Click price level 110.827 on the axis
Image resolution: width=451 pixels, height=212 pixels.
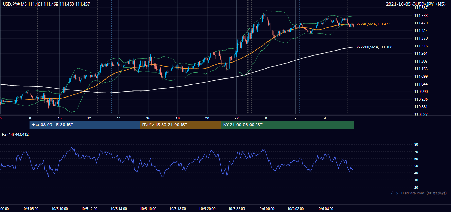click(x=421, y=114)
